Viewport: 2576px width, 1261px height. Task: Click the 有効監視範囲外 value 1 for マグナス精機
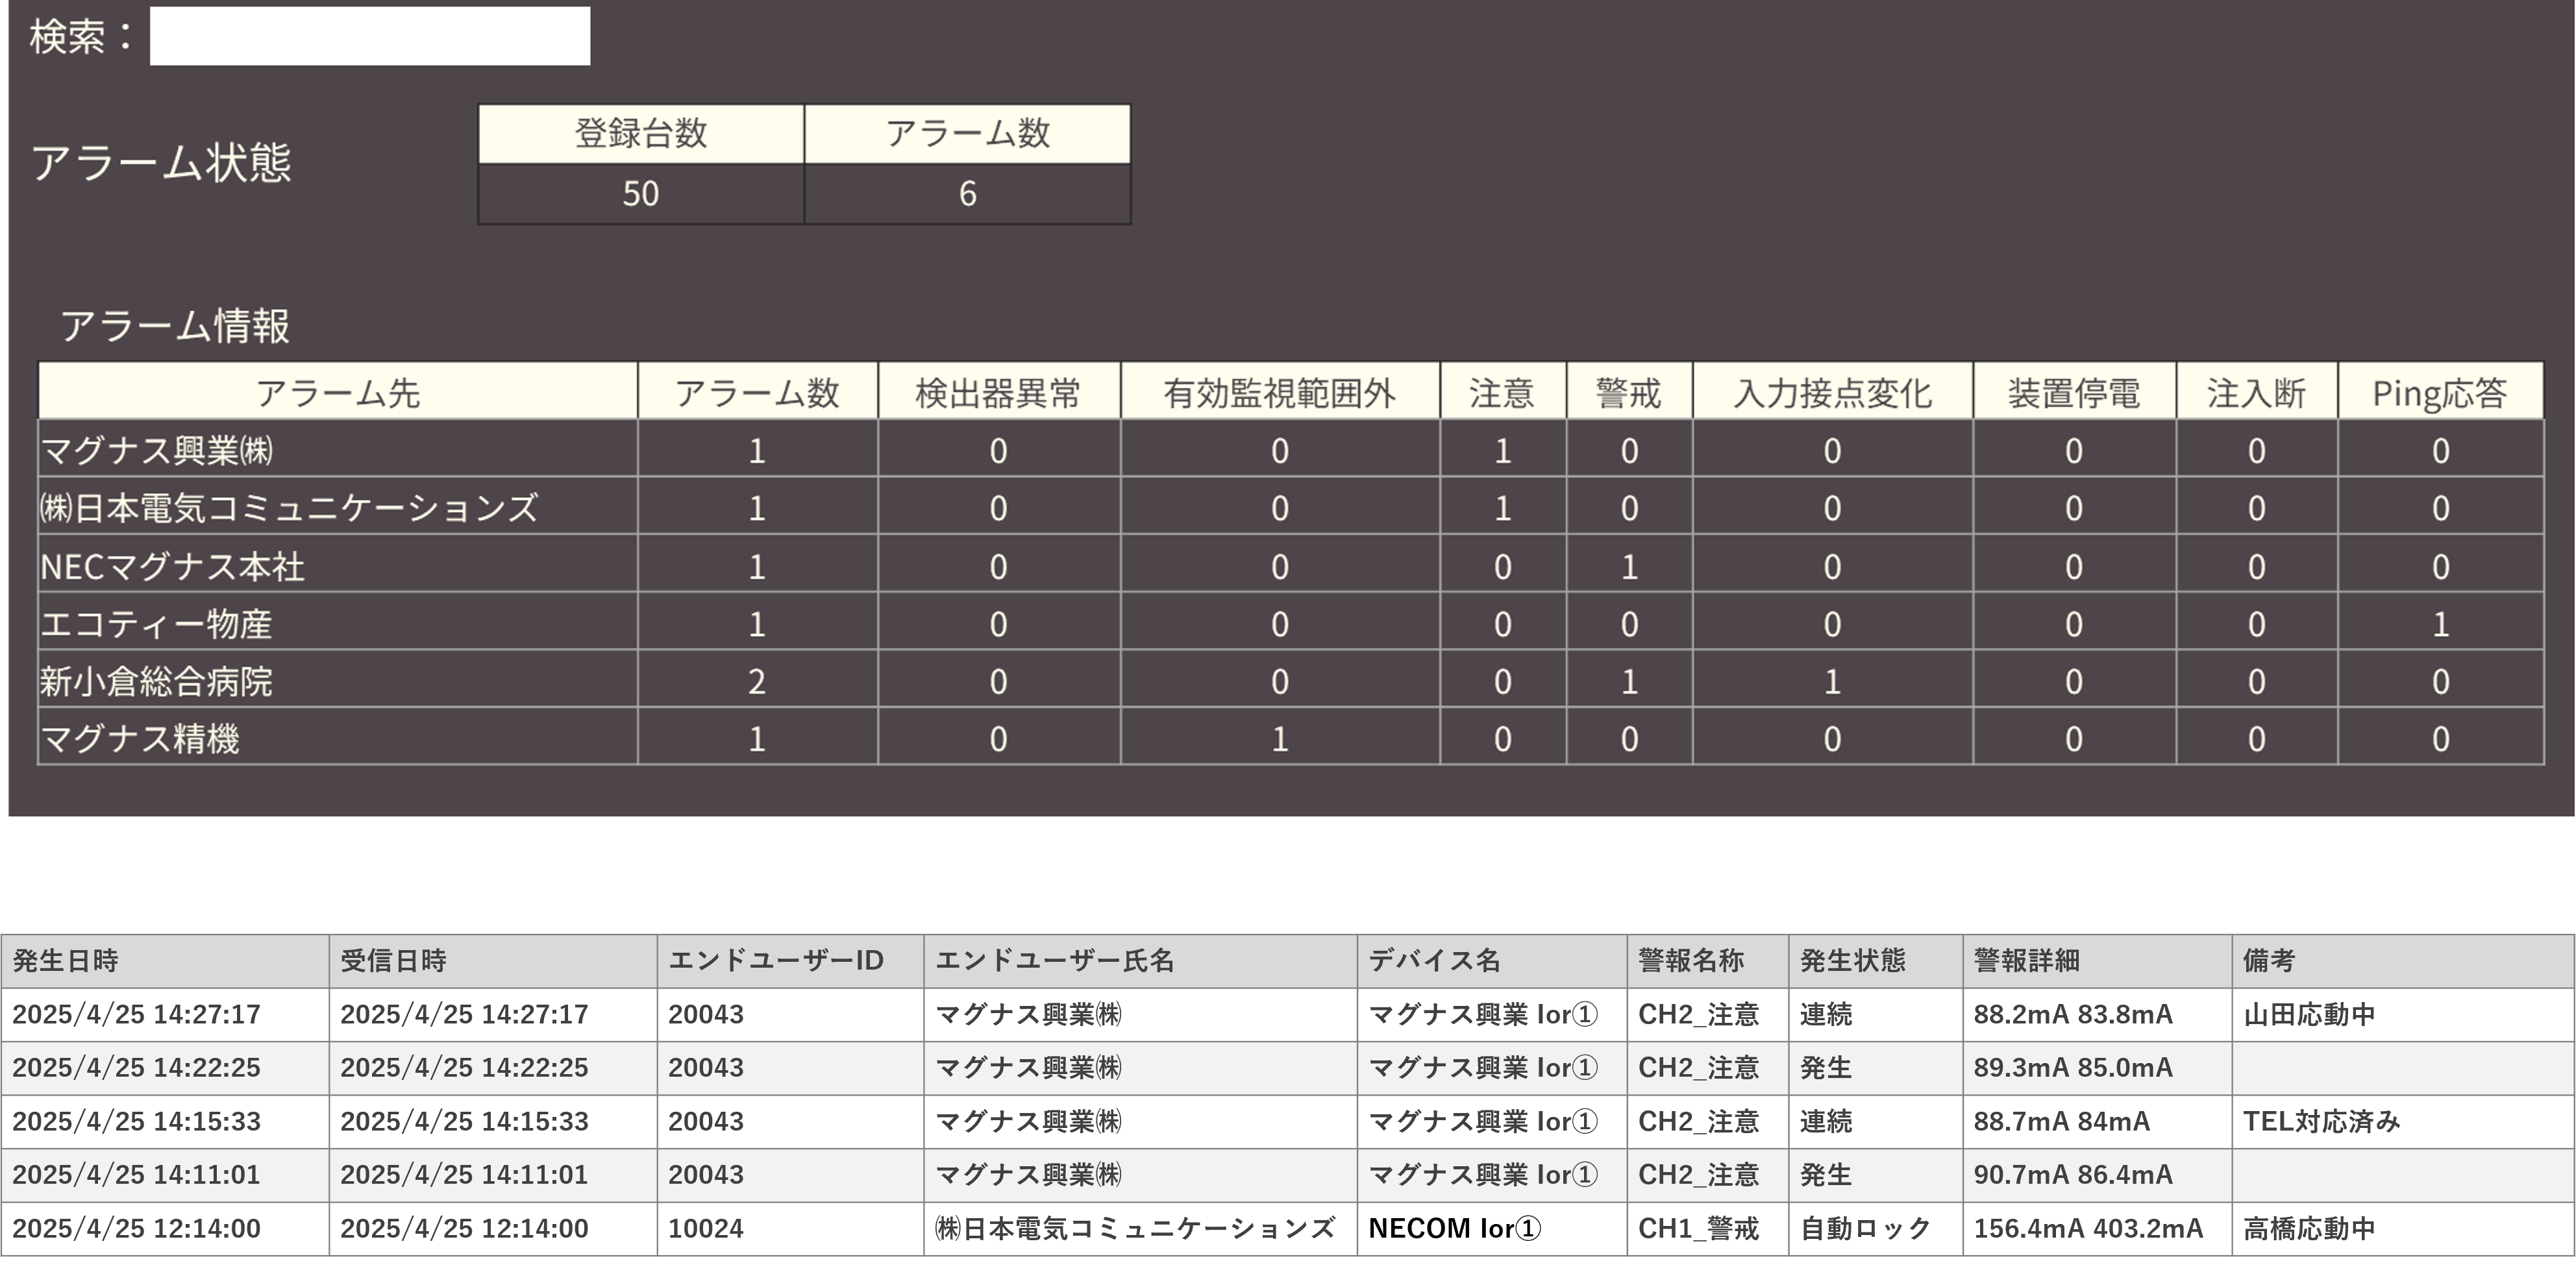[x=1279, y=737]
